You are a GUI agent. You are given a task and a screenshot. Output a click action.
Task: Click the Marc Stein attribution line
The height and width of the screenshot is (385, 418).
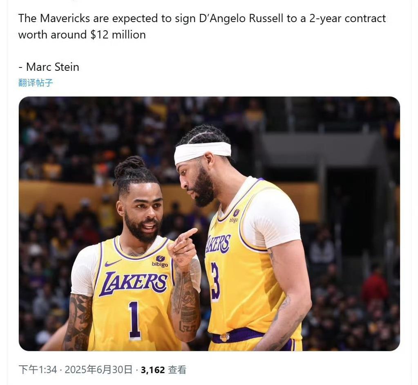49,67
